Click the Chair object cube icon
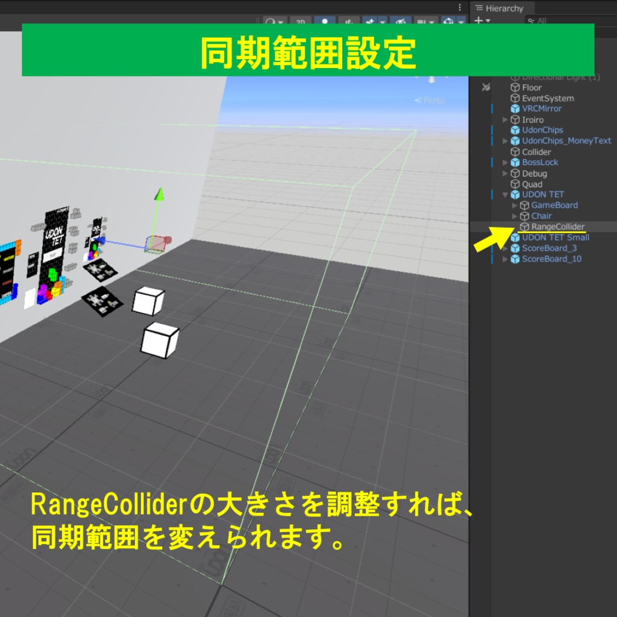Image resolution: width=617 pixels, height=617 pixels. point(524,216)
